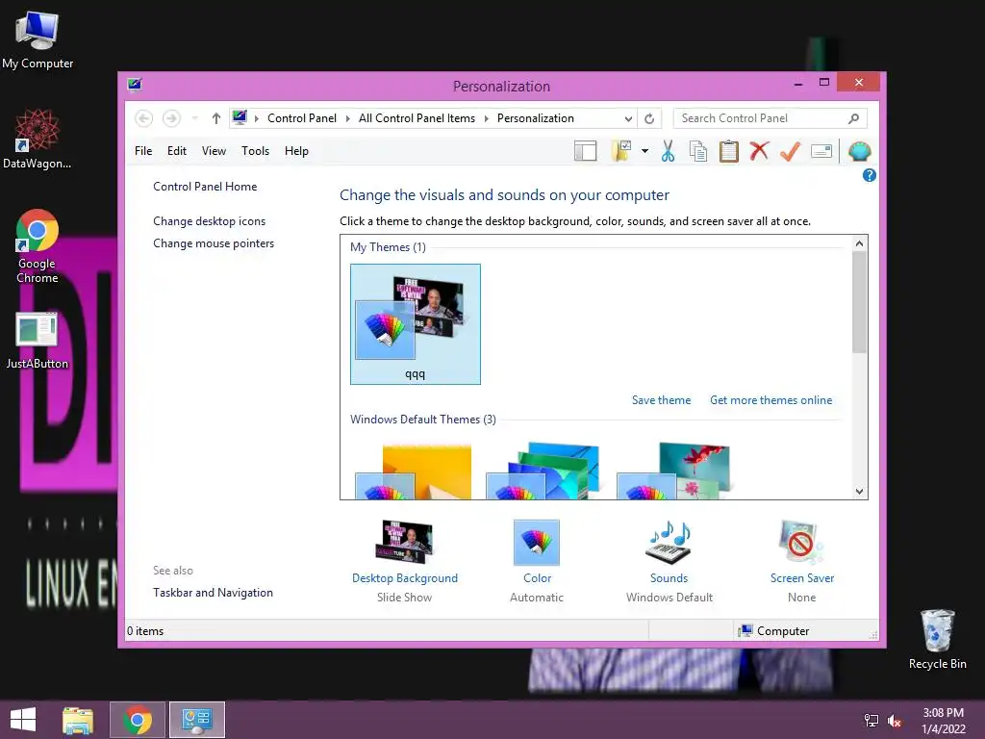Click the Forward navigation arrow
985x739 pixels.
pyautogui.click(x=171, y=118)
